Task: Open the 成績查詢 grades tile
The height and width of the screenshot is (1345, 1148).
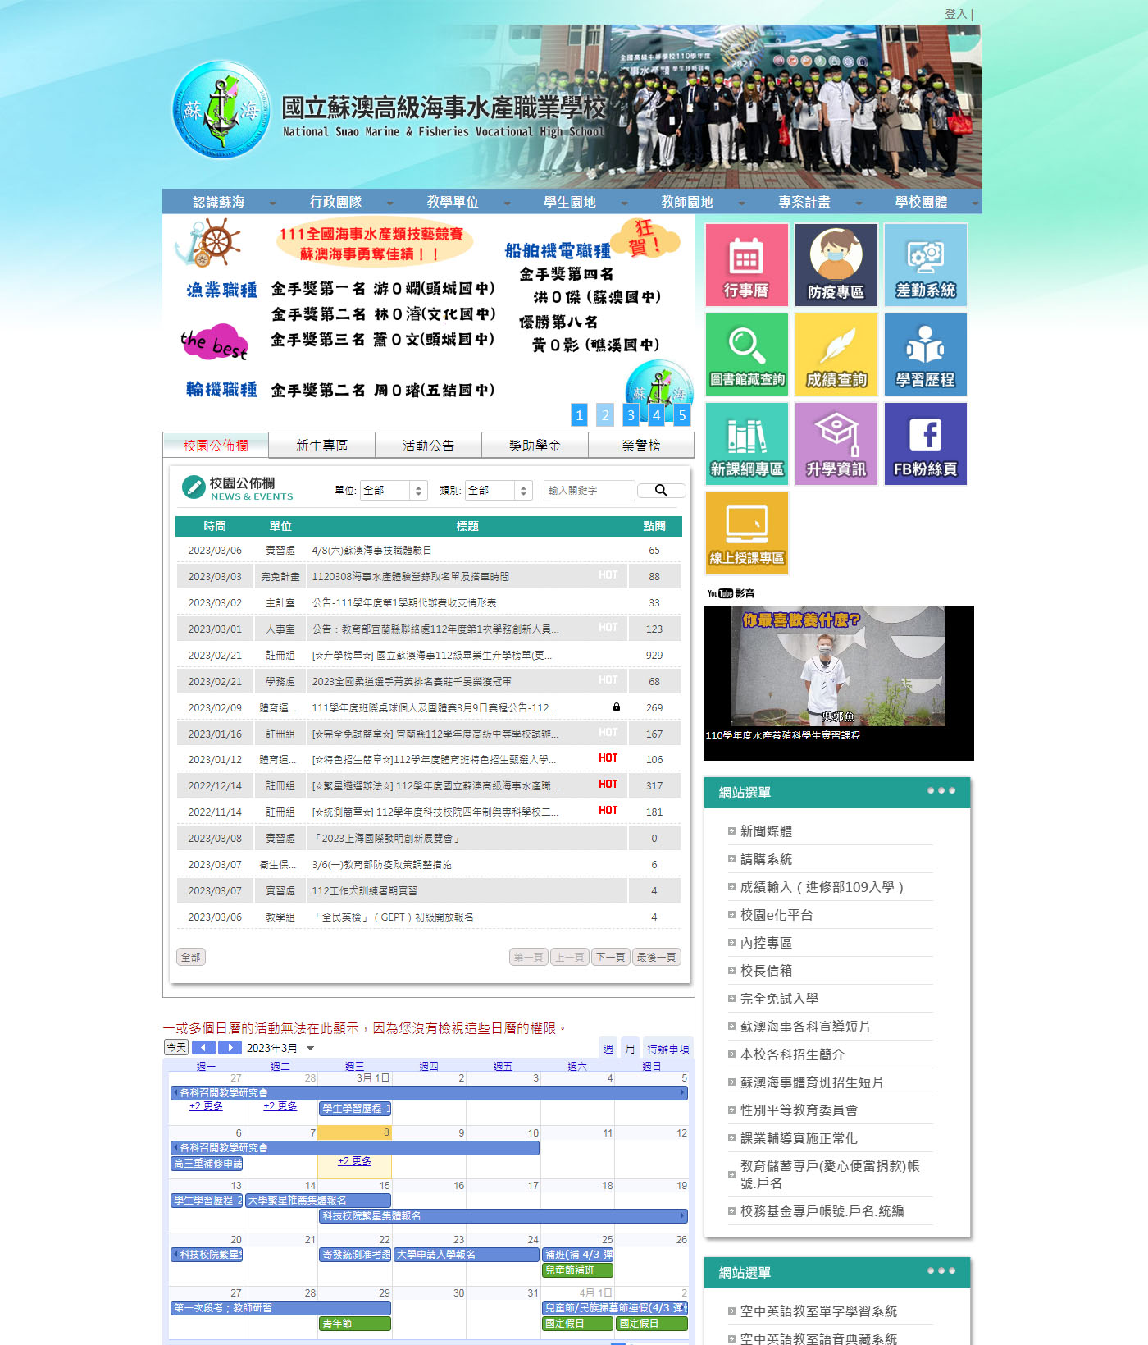Action: click(836, 355)
